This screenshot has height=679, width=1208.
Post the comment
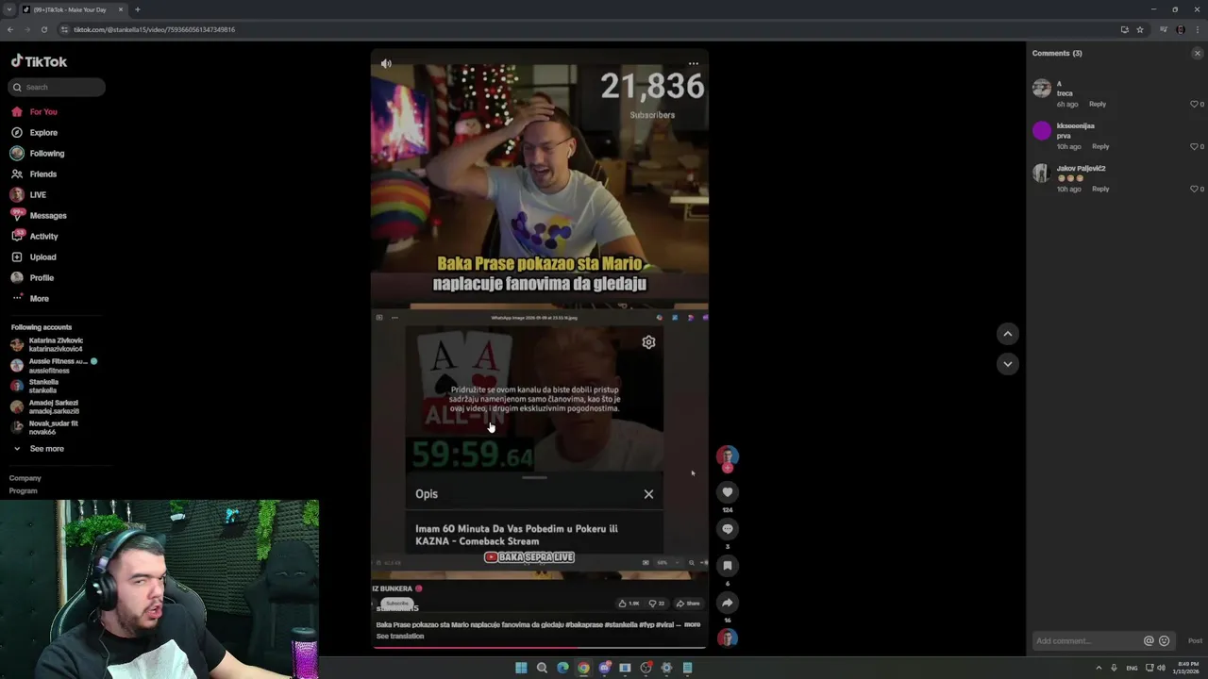tap(1195, 640)
